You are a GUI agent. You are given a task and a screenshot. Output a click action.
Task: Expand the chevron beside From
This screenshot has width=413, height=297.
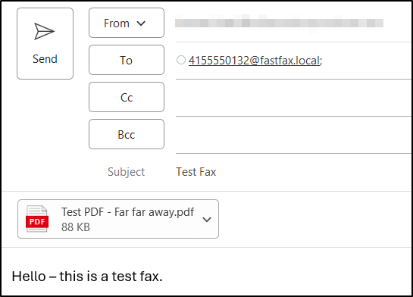[141, 23]
